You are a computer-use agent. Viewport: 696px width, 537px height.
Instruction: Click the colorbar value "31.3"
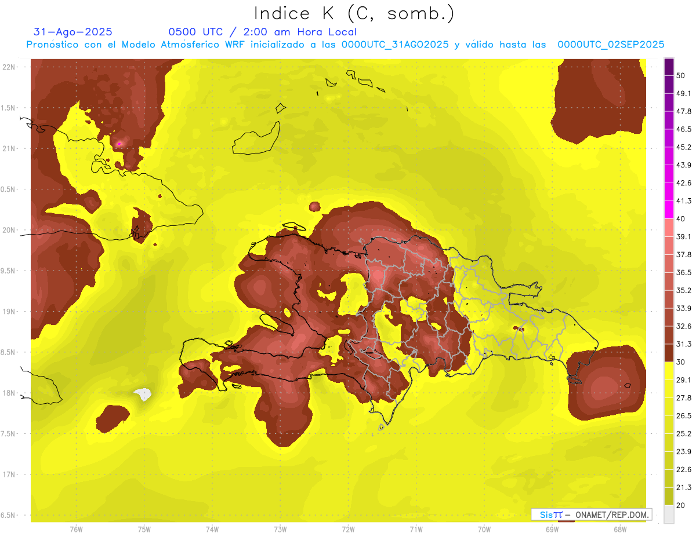pos(684,344)
